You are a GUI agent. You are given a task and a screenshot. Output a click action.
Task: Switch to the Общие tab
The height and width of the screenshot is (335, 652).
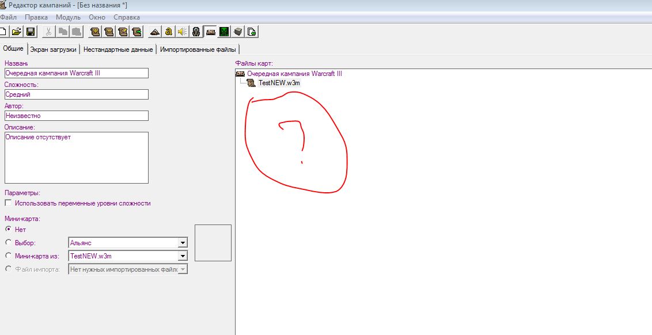(13, 48)
